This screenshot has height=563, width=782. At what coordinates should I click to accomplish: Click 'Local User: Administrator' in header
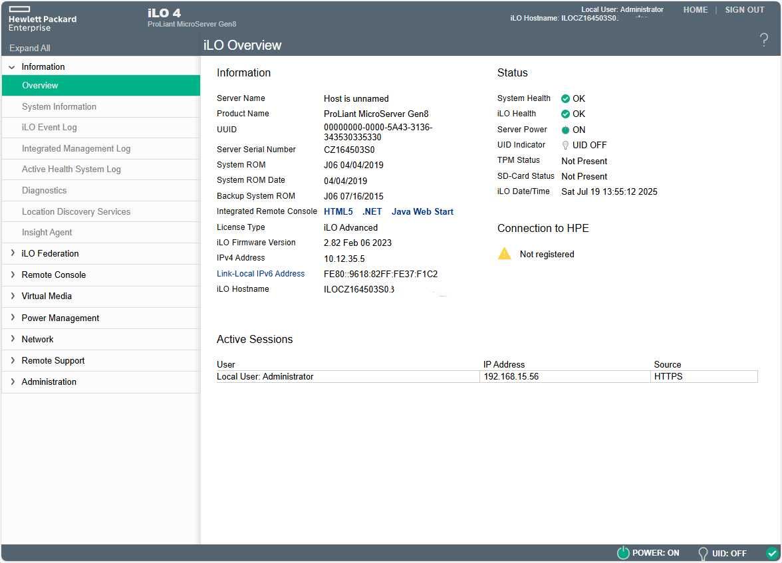pos(622,9)
